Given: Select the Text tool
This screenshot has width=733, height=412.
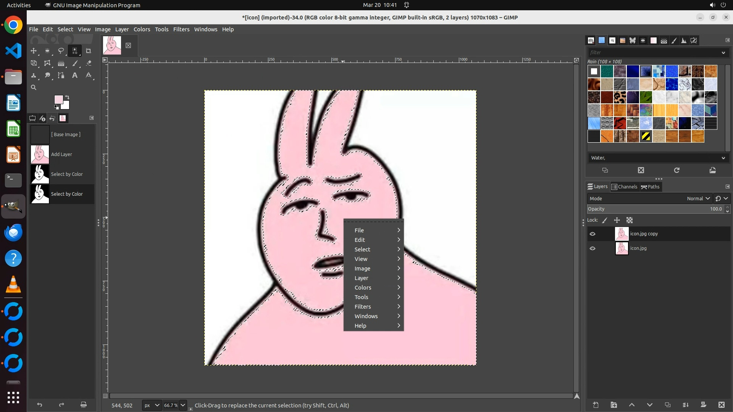Looking at the screenshot, I should pyautogui.click(x=75, y=76).
